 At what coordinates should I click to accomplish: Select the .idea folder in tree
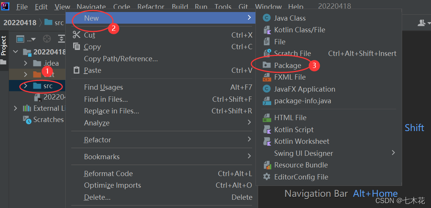(x=51, y=63)
